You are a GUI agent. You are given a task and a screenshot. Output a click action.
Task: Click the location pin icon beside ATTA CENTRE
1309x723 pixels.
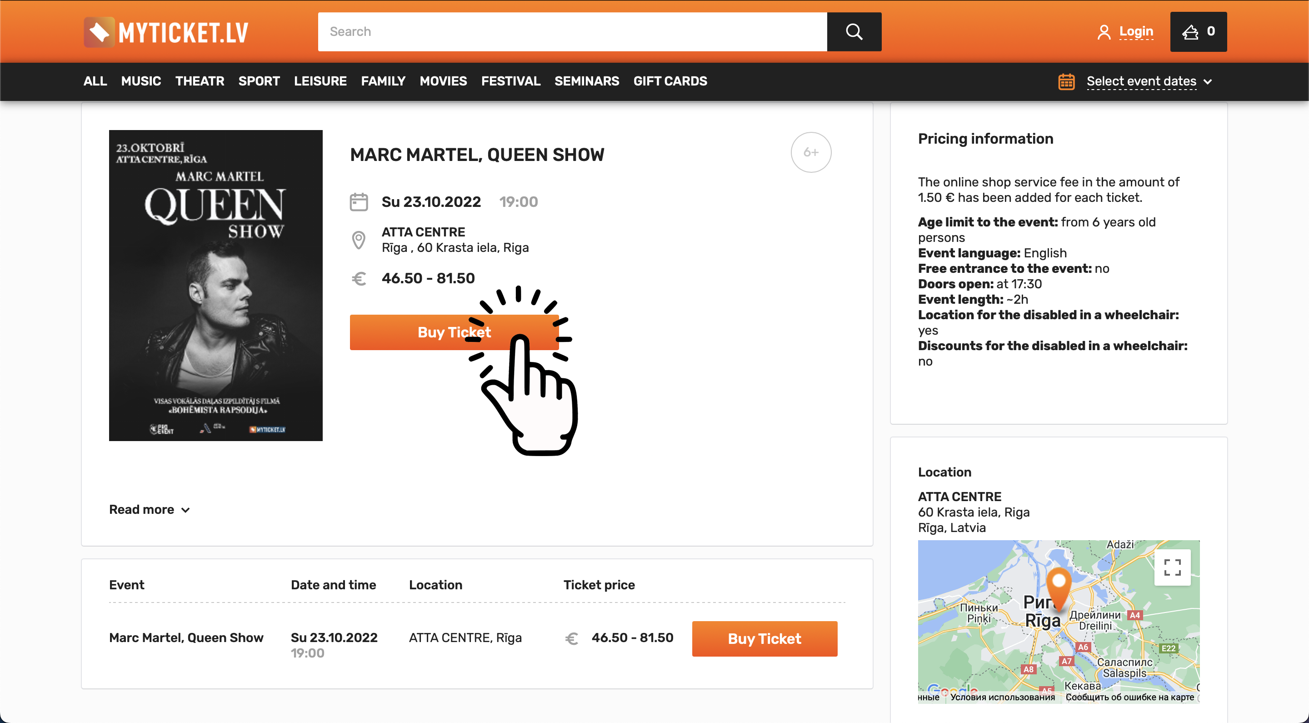359,240
